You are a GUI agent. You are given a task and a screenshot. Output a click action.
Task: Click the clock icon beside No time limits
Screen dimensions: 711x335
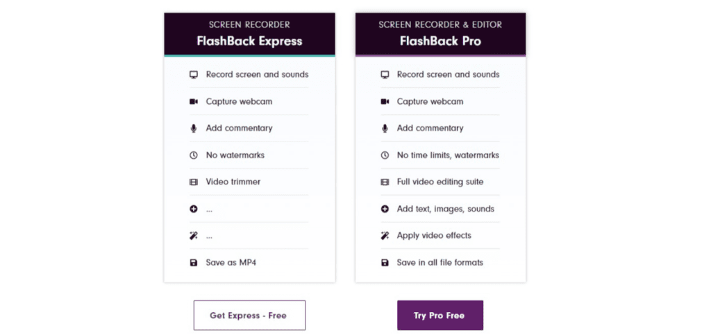pos(385,155)
